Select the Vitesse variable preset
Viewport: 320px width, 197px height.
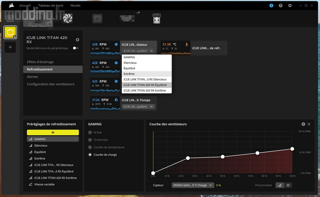pos(53,185)
